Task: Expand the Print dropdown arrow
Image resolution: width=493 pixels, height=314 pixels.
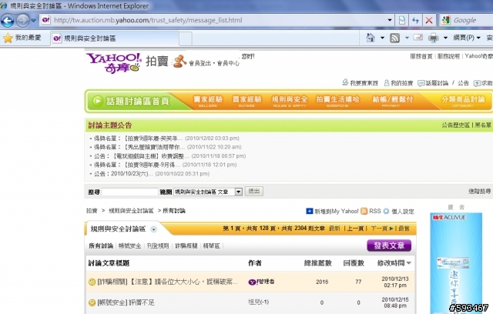Action: 445,38
